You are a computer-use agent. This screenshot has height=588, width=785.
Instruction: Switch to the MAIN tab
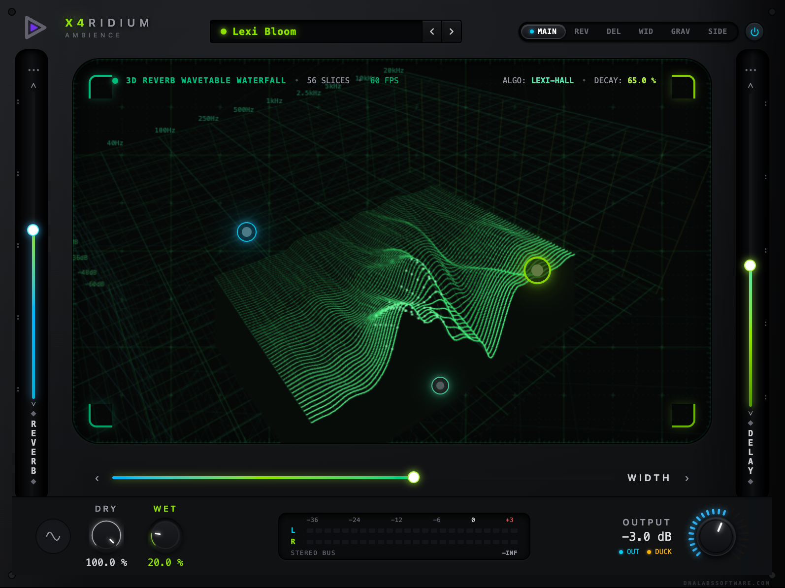point(543,32)
